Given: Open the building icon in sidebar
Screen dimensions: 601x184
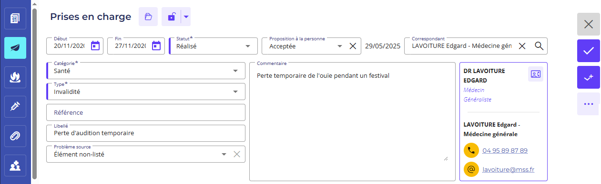Looking at the screenshot, I should pyautogui.click(x=15, y=18).
